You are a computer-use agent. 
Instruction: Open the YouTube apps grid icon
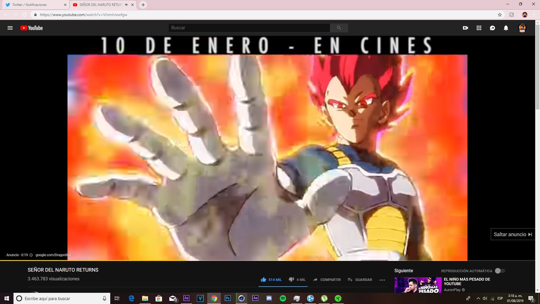pos(479,28)
